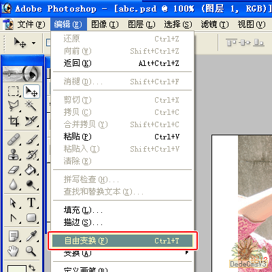Image resolution: width=272 pixels, height=272 pixels.
Task: Select the Rectangular Marquee tool
Action: pos(14,91)
